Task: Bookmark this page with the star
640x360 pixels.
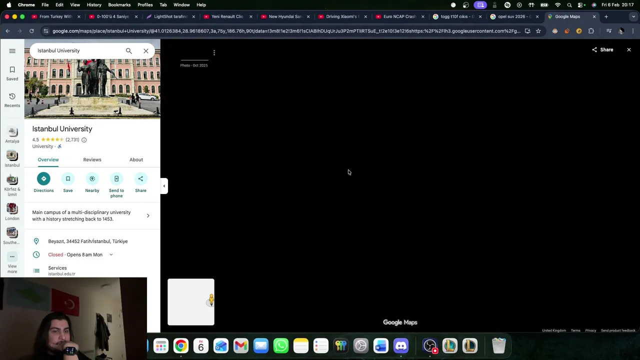Action: point(538,31)
